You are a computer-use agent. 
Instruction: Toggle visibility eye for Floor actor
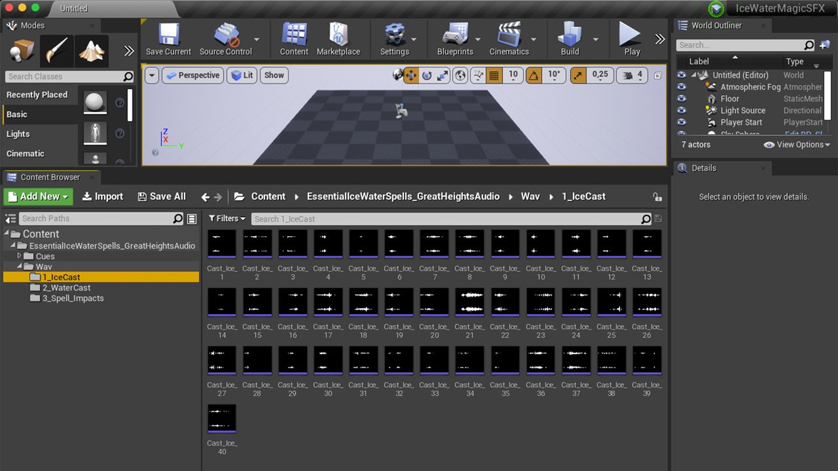click(682, 99)
